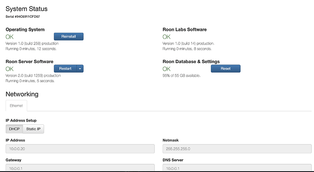Click 'Running 0 minutes, 8 seconds' text

click(x=187, y=49)
